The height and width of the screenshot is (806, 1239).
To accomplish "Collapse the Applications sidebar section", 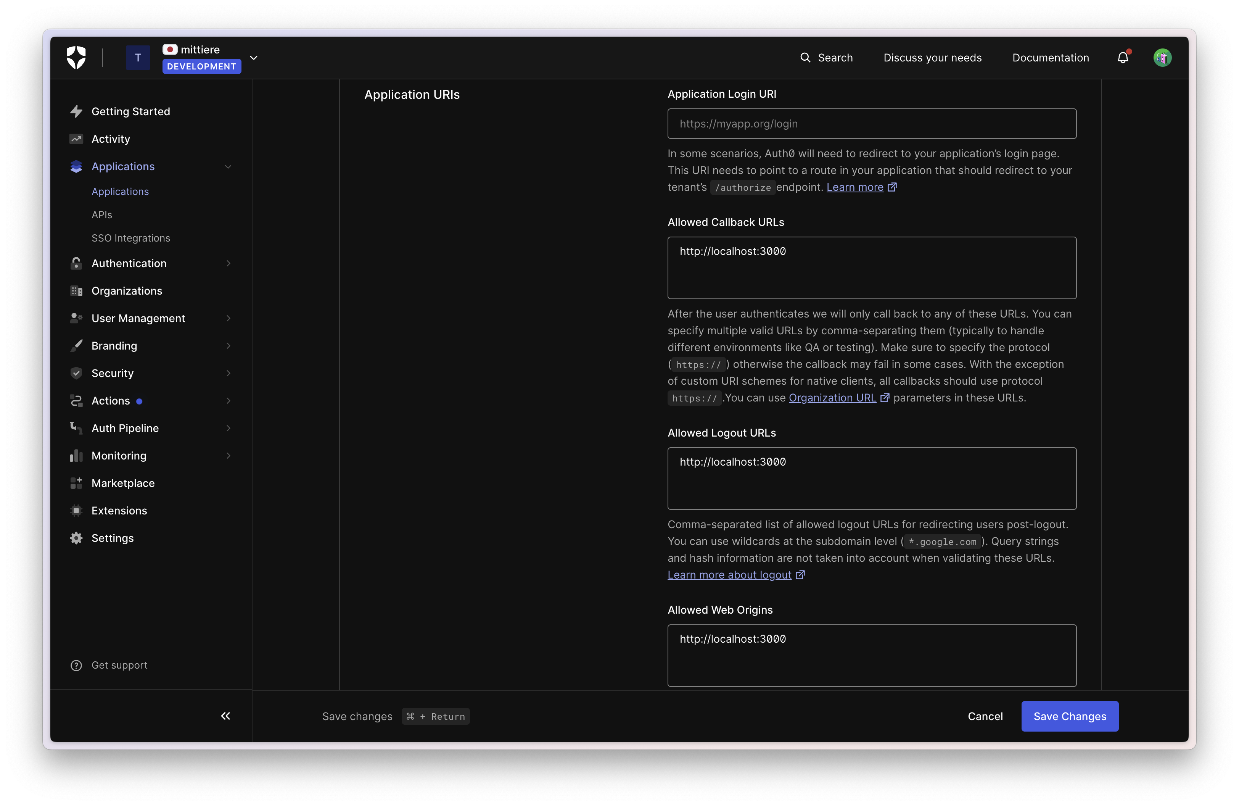I will pos(228,167).
